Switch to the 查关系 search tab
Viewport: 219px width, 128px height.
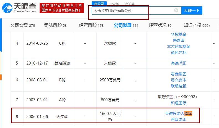[x=129, y=4]
